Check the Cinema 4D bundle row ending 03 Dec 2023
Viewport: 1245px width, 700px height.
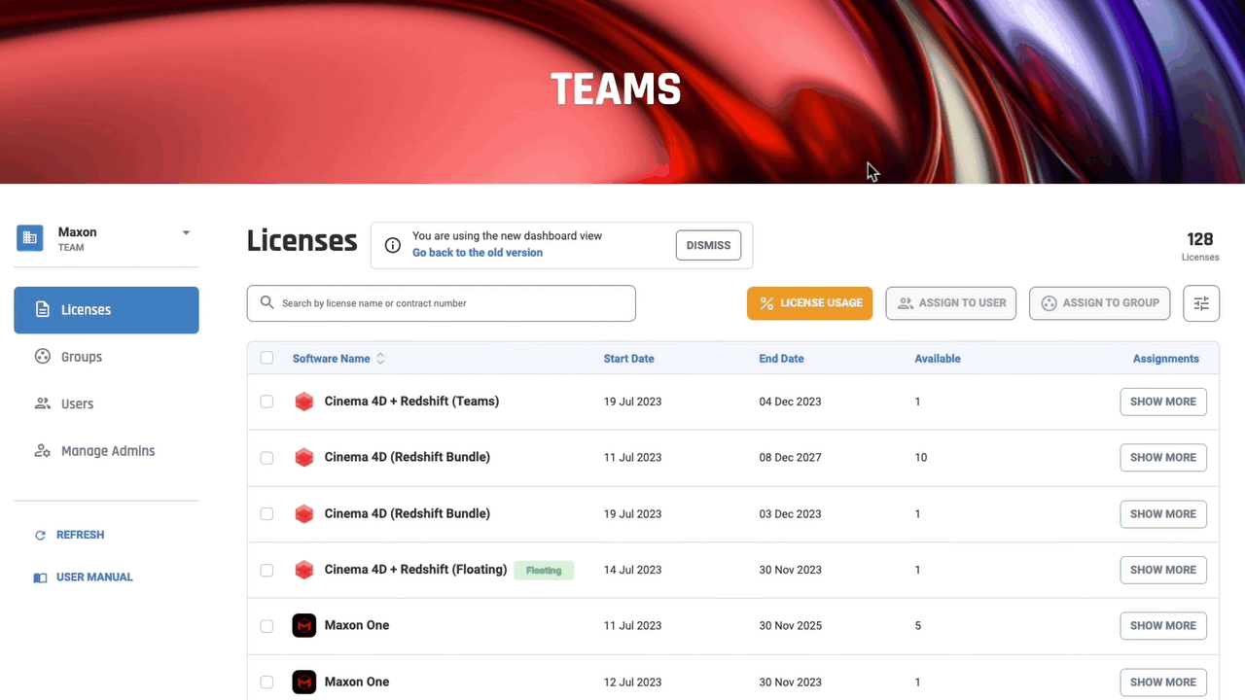[267, 514]
